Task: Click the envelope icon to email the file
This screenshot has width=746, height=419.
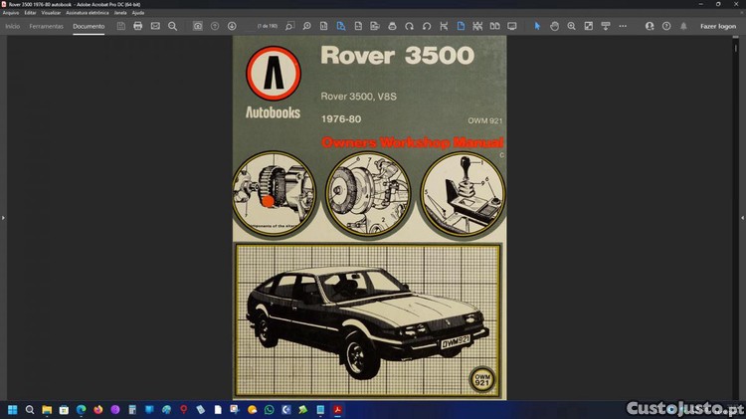Action: click(155, 26)
